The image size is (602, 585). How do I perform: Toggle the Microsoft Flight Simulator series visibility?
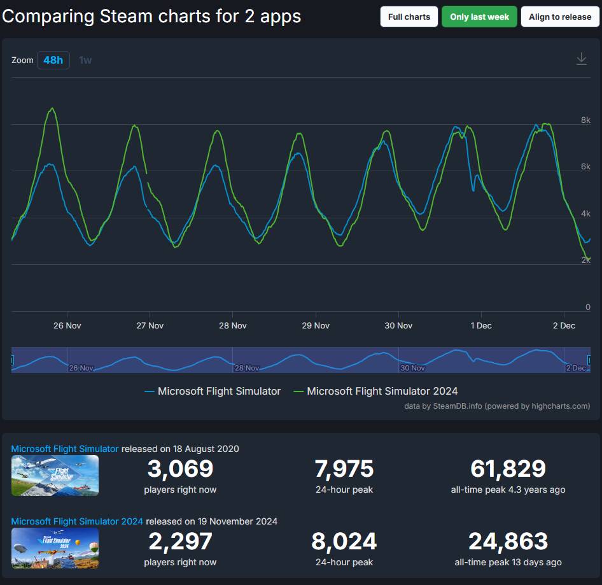point(218,391)
